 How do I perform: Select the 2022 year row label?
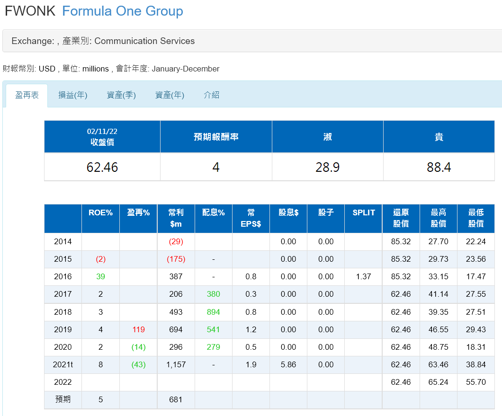[x=63, y=382]
